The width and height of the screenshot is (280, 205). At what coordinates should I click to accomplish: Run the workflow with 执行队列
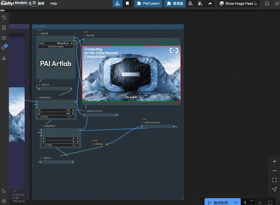pyautogui.click(x=219, y=203)
